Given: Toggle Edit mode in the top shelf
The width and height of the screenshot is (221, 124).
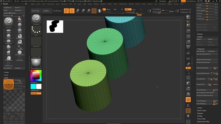Looking at the screenshot, I should tap(66, 11).
